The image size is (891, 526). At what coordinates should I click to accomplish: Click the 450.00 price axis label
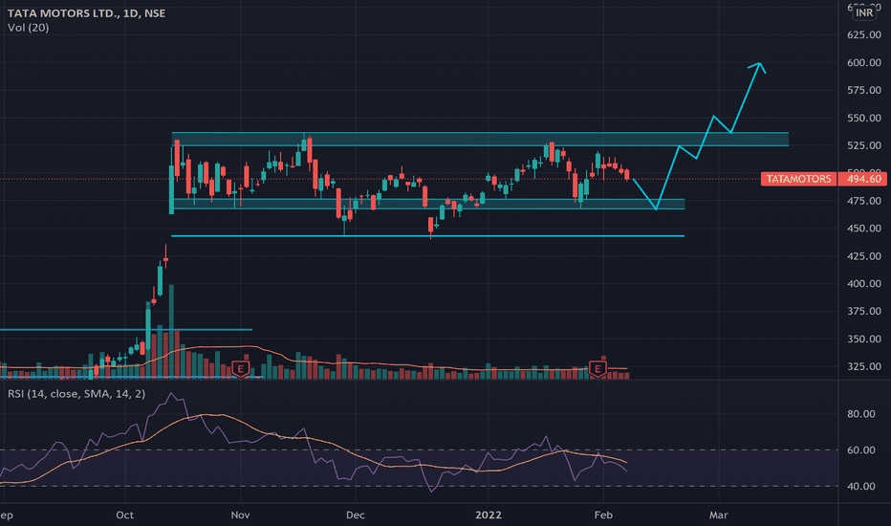click(863, 229)
